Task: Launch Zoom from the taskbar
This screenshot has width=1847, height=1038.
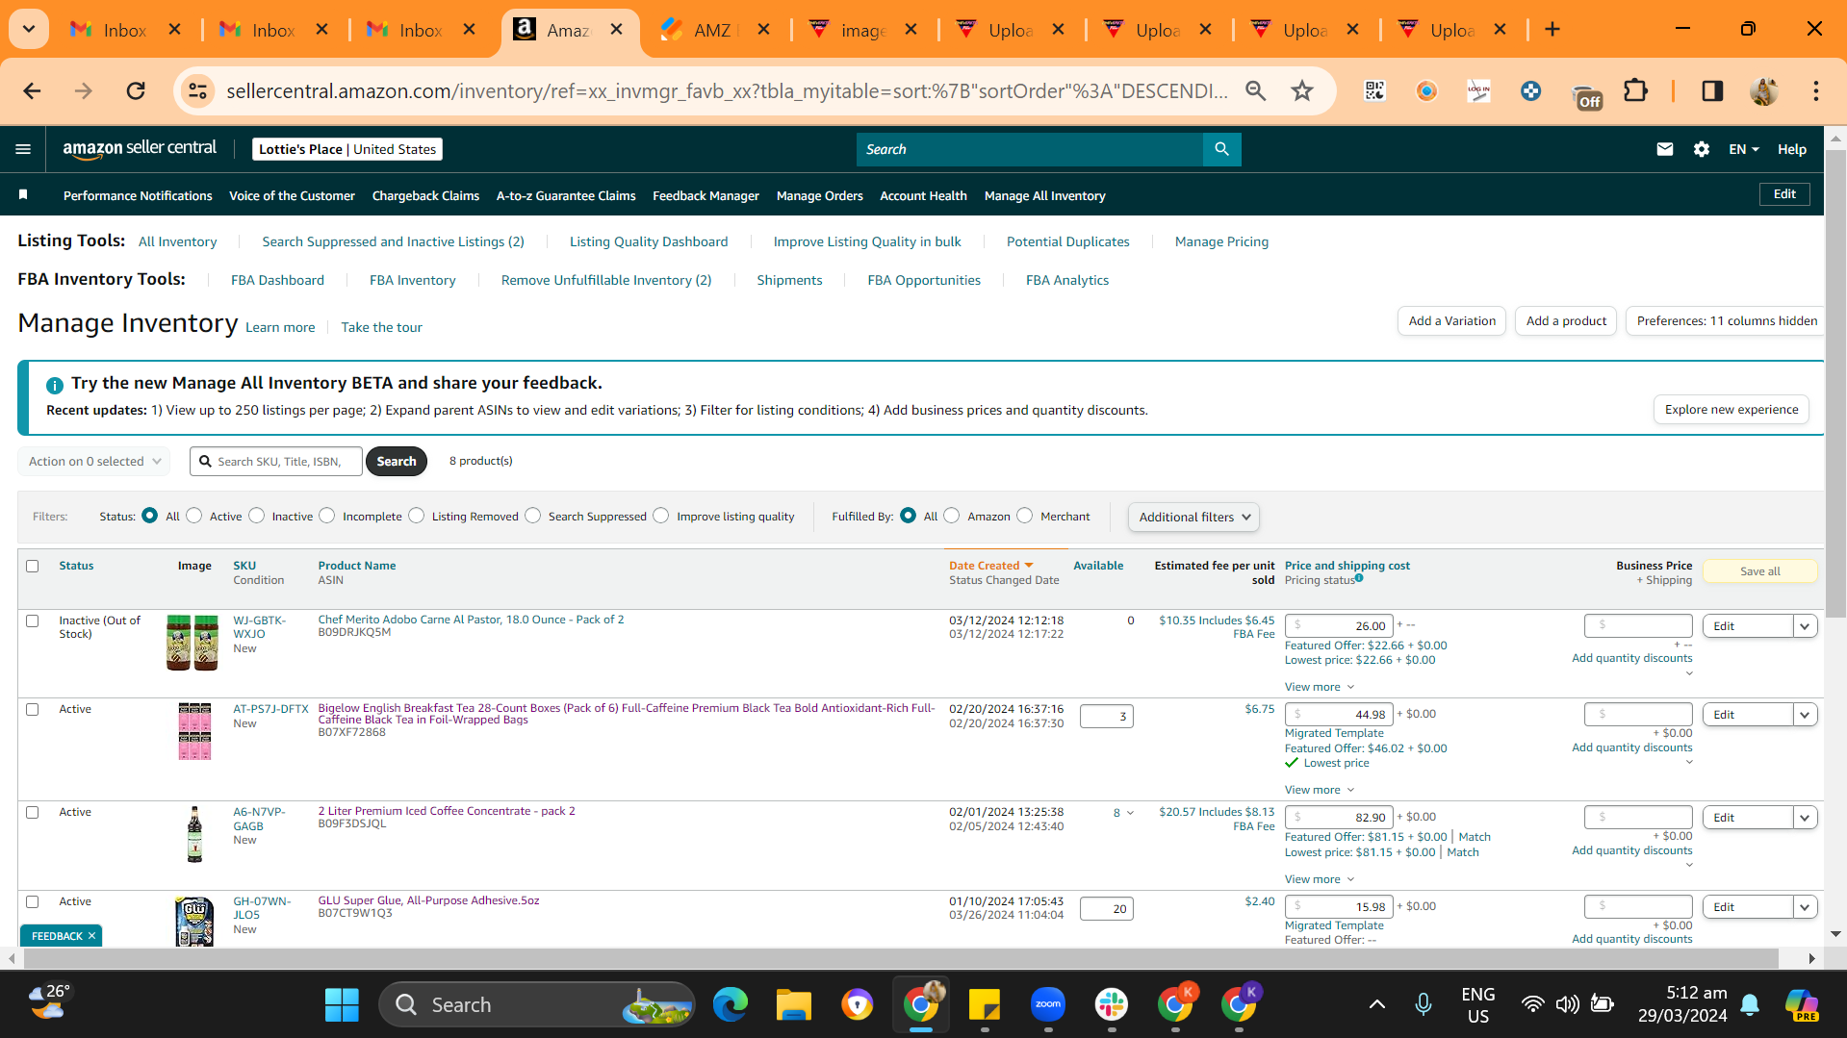Action: pos(1047,1005)
